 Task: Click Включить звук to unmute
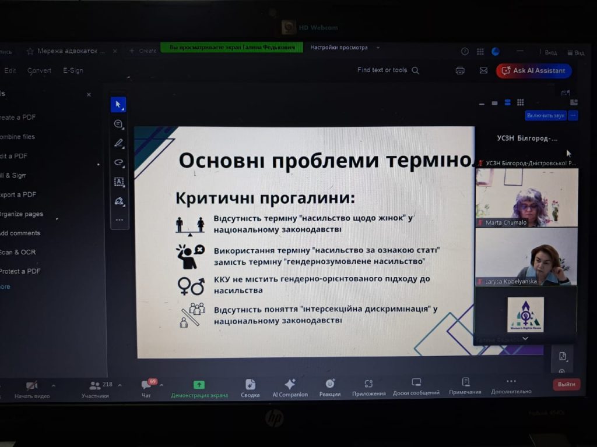click(546, 116)
